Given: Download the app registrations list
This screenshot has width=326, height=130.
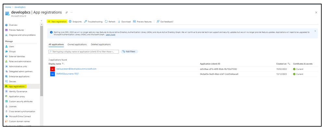Looking at the screenshot, I should coord(124,22).
